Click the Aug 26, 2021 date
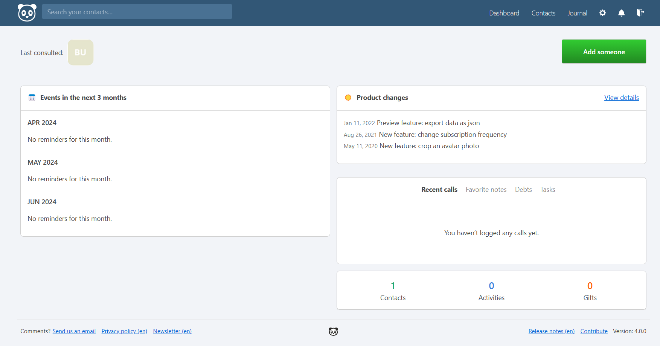Viewport: 660px width, 346px height. (x=360, y=135)
